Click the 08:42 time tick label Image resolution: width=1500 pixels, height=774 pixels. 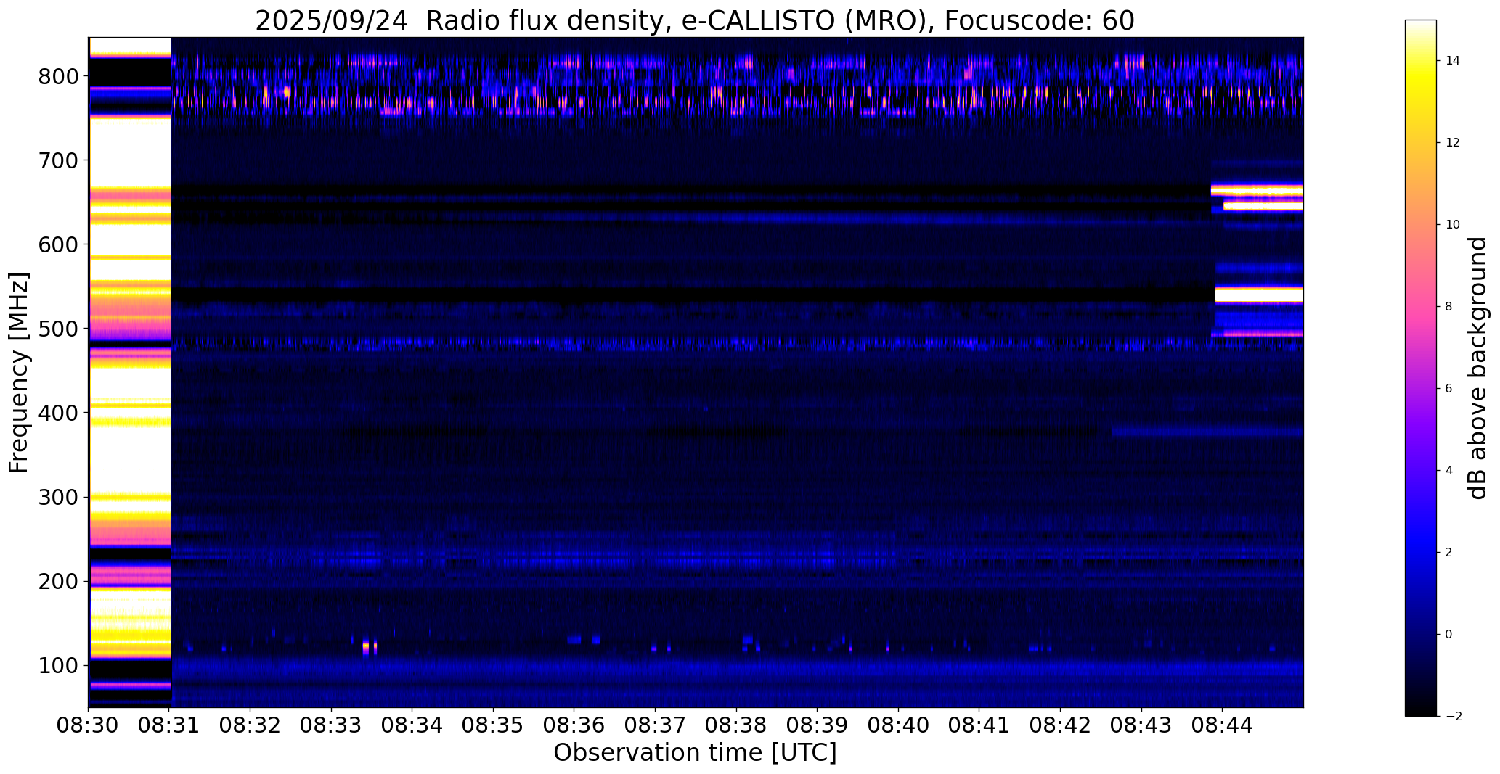1060,725
